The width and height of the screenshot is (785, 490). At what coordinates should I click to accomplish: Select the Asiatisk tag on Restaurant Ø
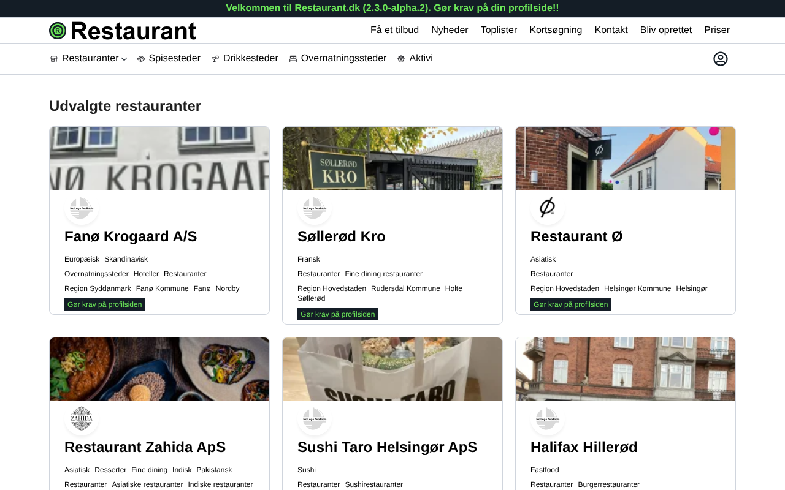[x=543, y=259]
